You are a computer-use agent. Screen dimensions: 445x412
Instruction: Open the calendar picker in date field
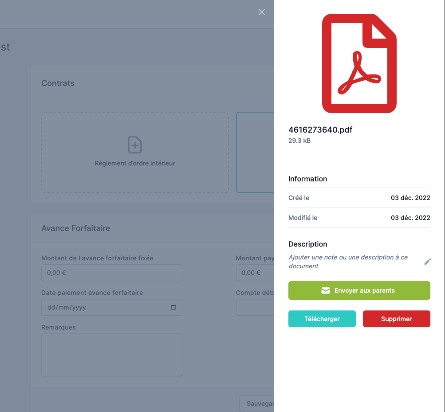(x=173, y=307)
